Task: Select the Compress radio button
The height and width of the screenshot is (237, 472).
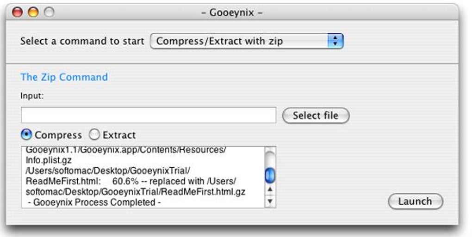Action: (x=27, y=135)
